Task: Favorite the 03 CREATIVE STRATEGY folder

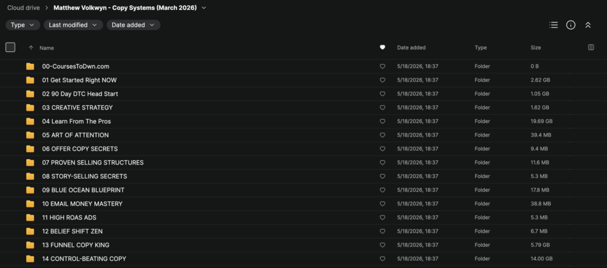Action: pyautogui.click(x=382, y=108)
